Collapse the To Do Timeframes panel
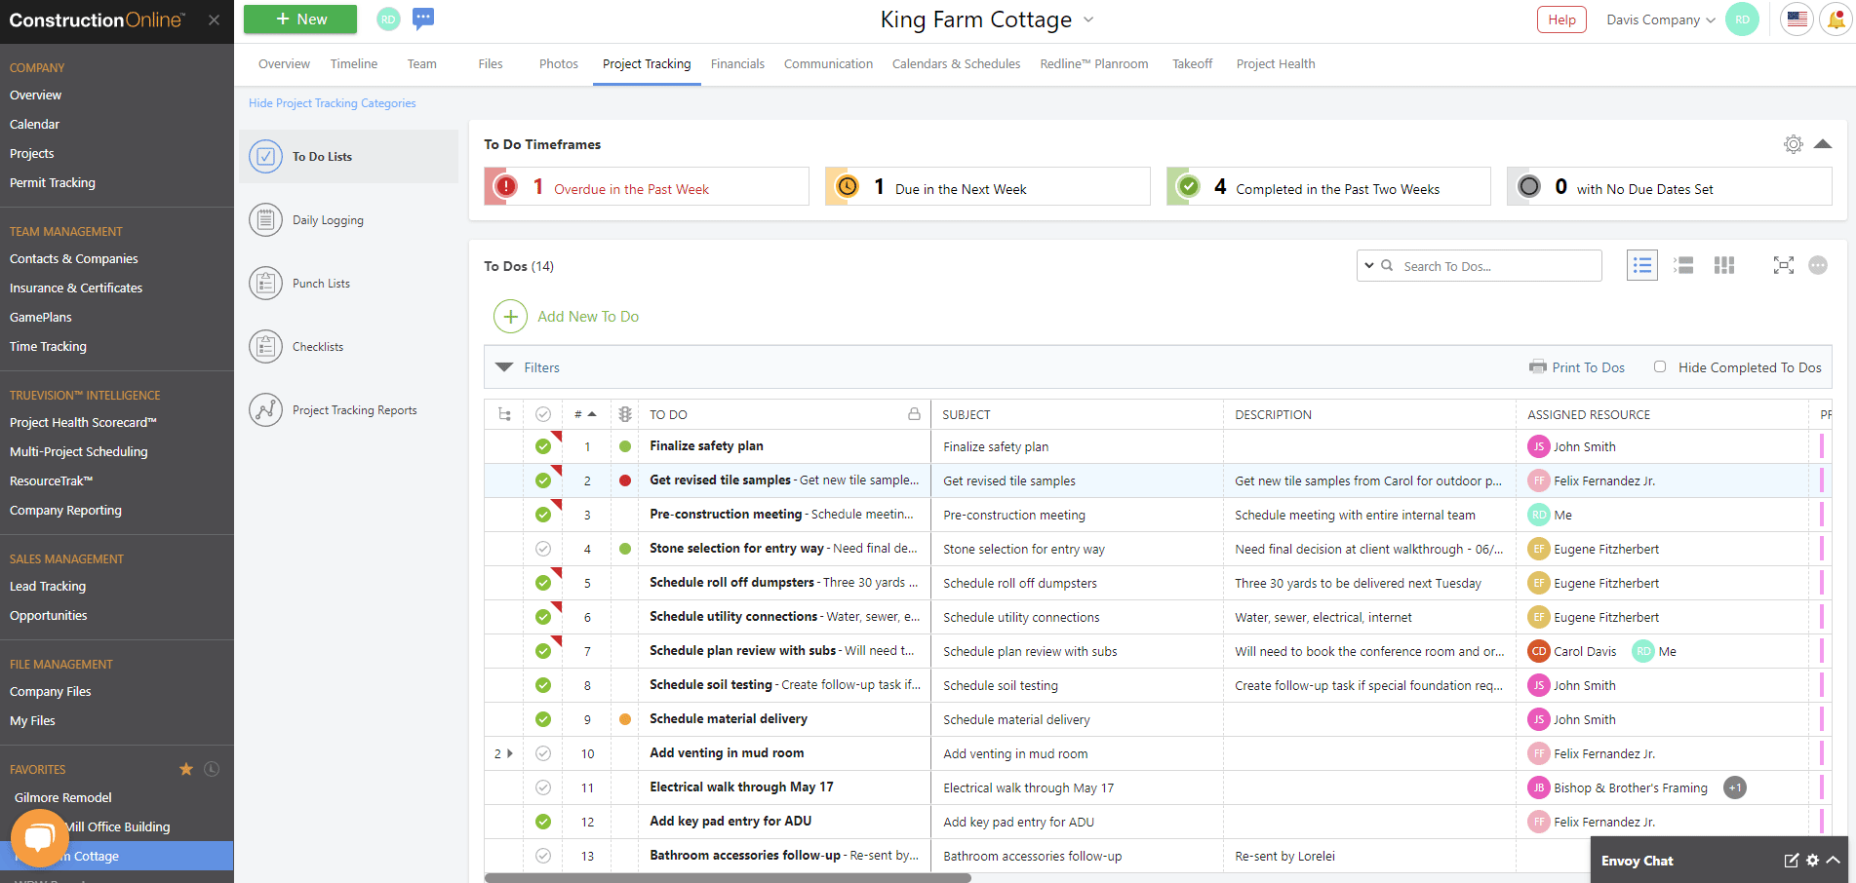 (1824, 143)
